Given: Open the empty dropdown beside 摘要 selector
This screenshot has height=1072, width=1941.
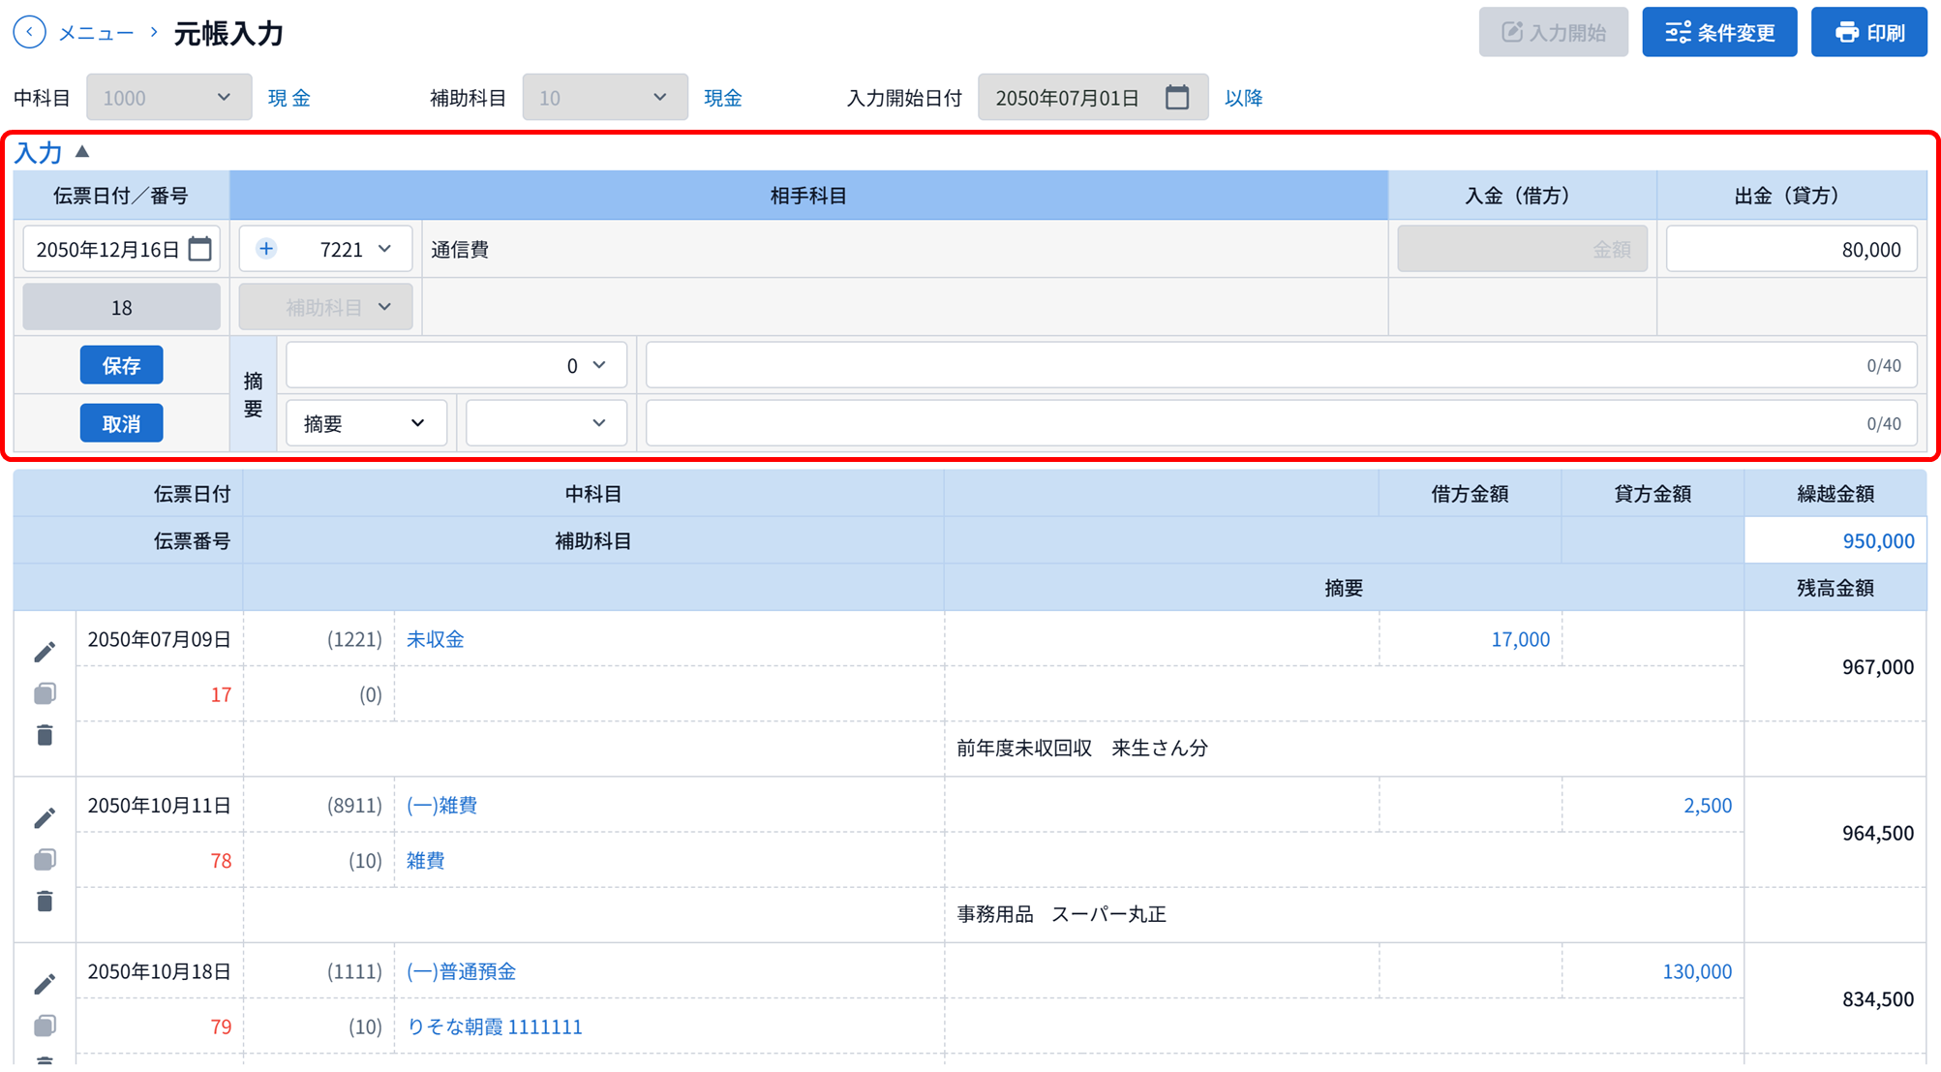Looking at the screenshot, I should tap(546, 423).
